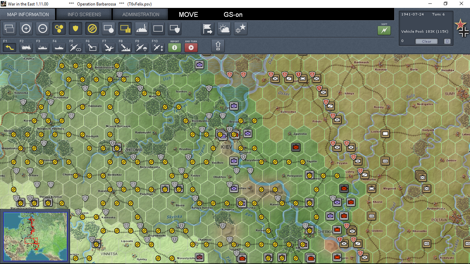Image resolution: width=470 pixels, height=264 pixels.
Task: Toggle the green SOFT lightning button
Action: point(384,31)
